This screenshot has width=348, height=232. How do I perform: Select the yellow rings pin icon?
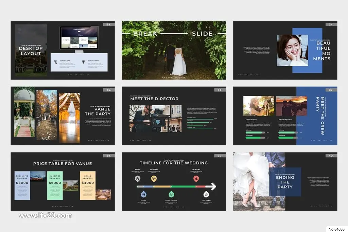pyautogui.click(x=154, y=179)
